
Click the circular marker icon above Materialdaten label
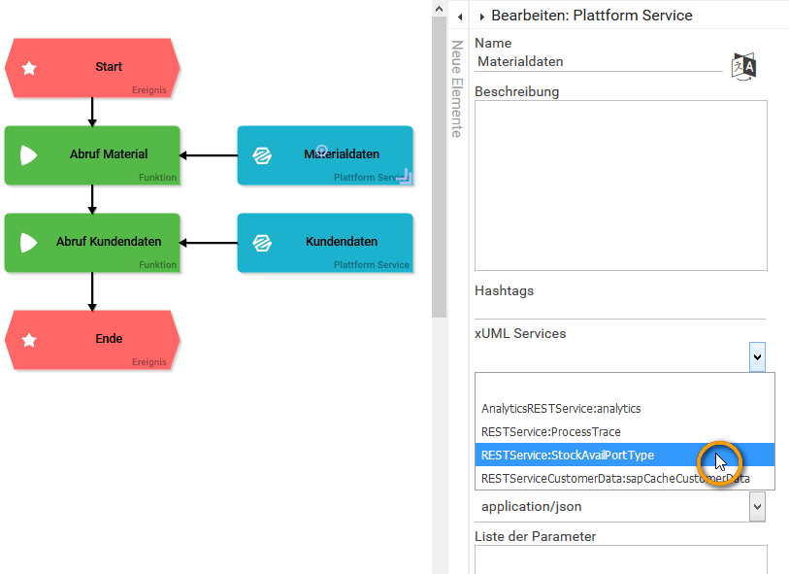pyautogui.click(x=320, y=150)
